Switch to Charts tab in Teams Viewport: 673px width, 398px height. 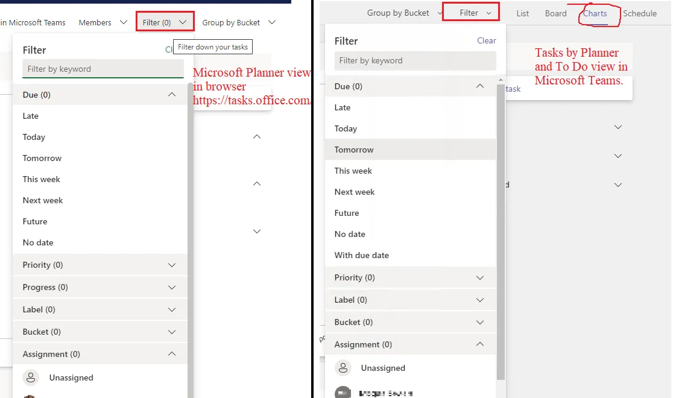[595, 13]
